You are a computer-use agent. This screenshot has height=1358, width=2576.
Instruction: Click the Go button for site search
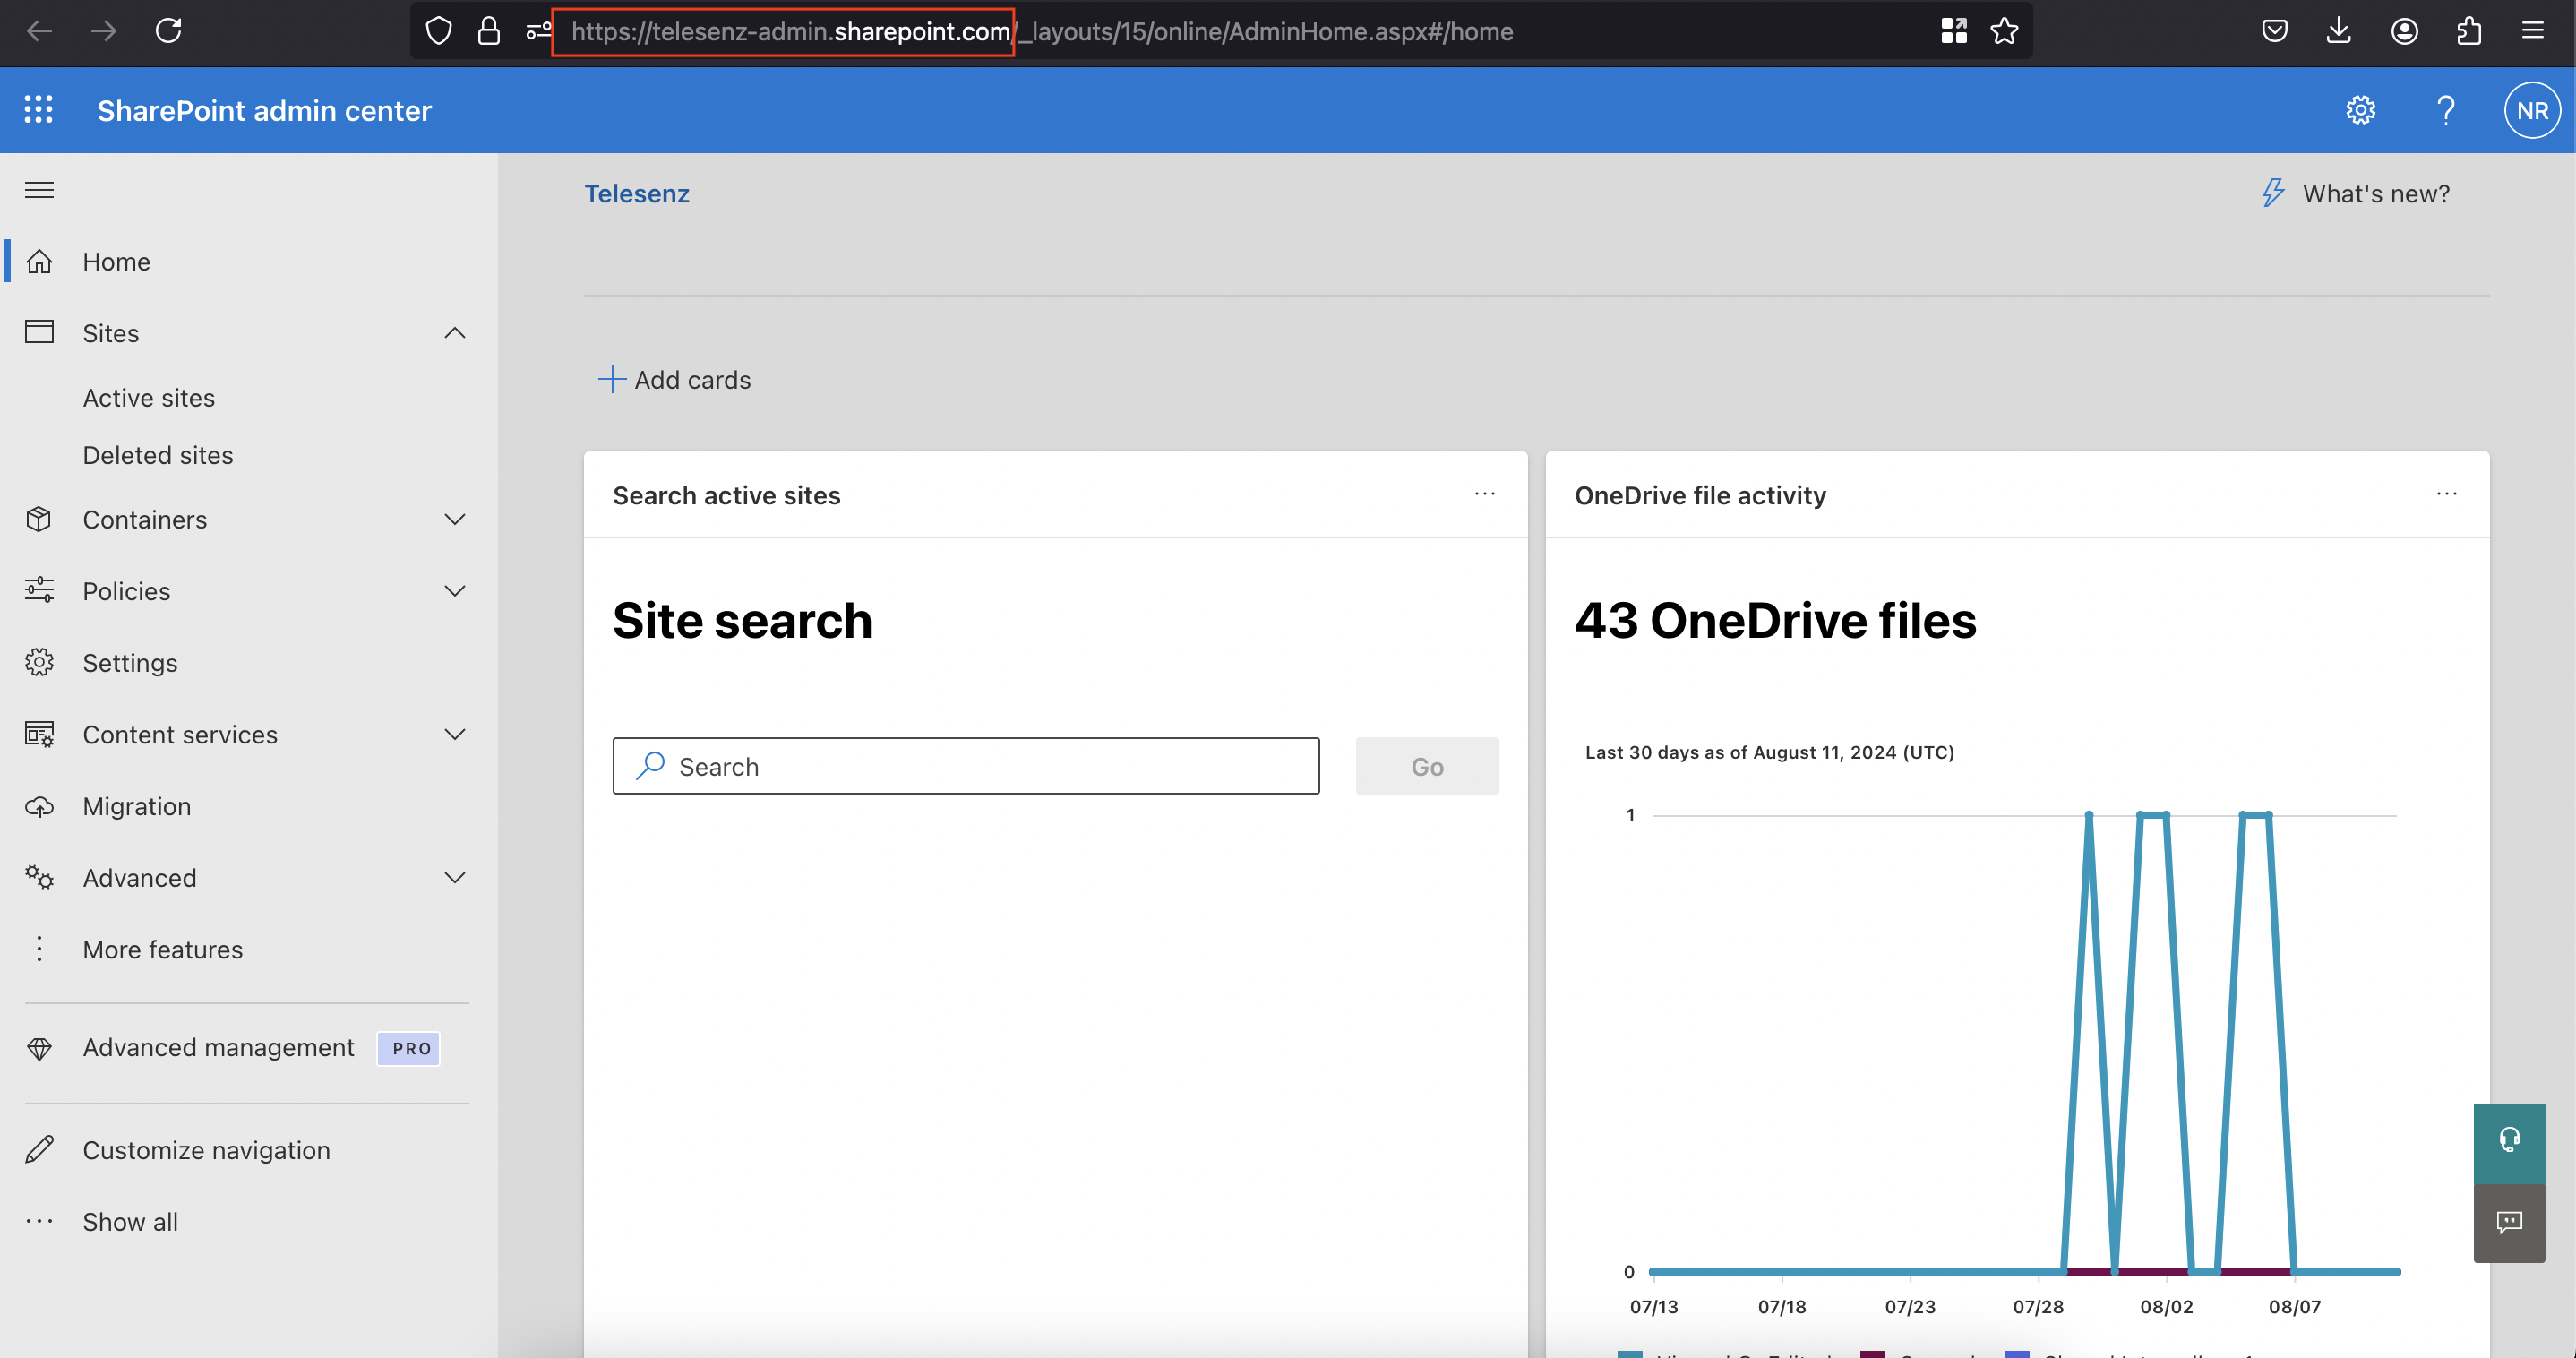coord(1426,765)
